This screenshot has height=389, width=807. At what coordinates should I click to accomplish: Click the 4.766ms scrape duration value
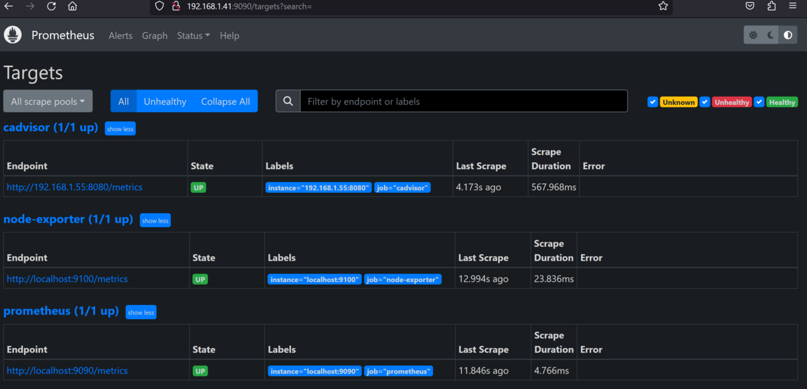(551, 371)
